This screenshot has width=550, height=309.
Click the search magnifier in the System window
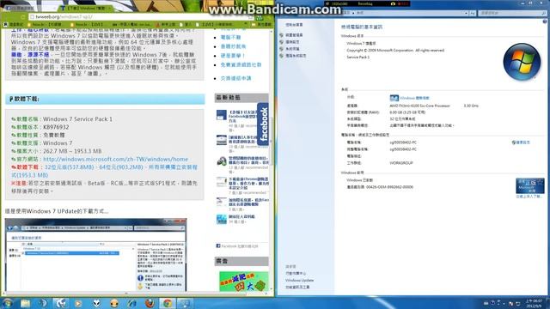pos(544,13)
